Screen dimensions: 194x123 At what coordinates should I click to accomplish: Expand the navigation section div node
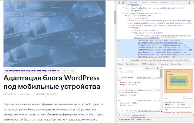click(x=123, y=8)
